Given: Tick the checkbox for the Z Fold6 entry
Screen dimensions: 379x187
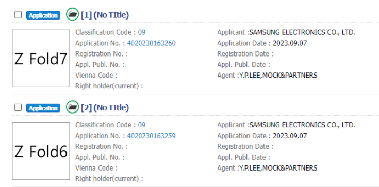Looking at the screenshot, I should [18, 107].
